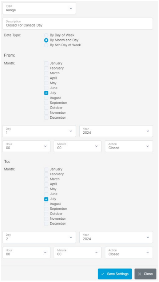This screenshot has width=159, height=282.
Task: Choose the By Month and Day radio button
Action: (x=46, y=40)
